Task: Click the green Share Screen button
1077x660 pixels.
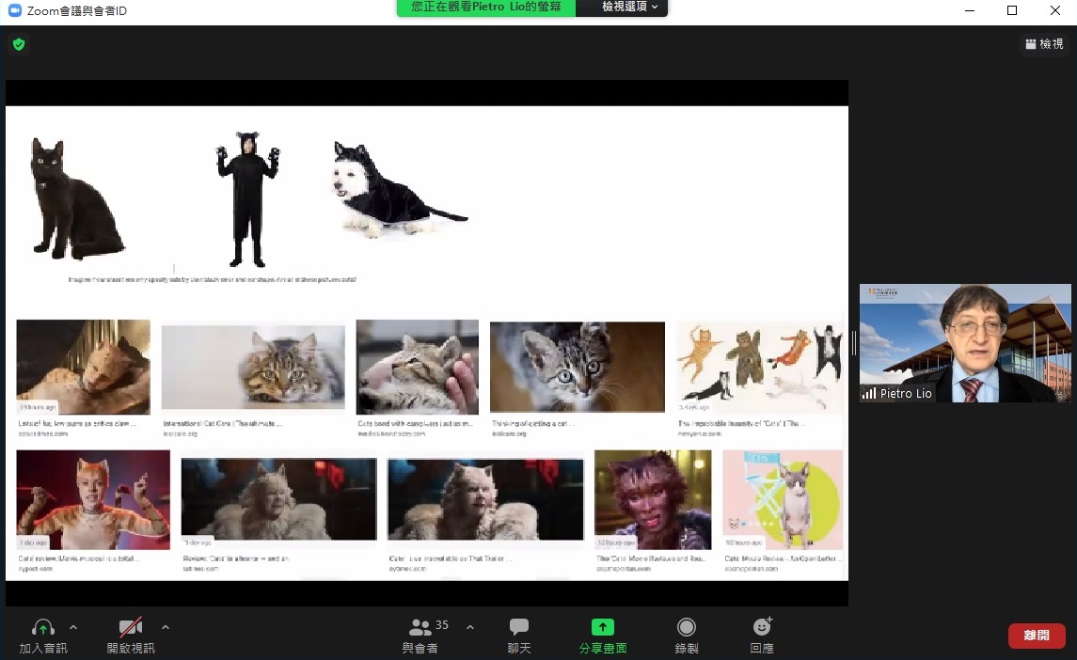Action: [x=602, y=635]
